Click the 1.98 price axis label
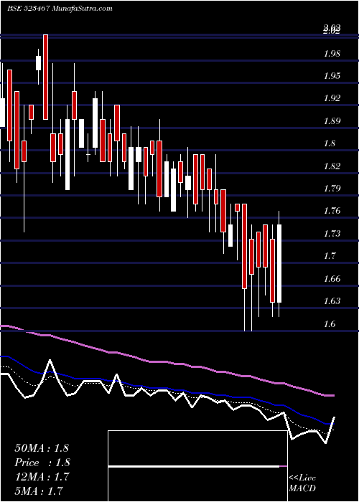Screen dimensions: 359x502 click(x=331, y=53)
